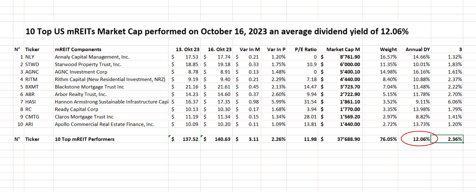Select the ARI ticker cell
The image size is (476, 192).
pyautogui.click(x=29, y=125)
